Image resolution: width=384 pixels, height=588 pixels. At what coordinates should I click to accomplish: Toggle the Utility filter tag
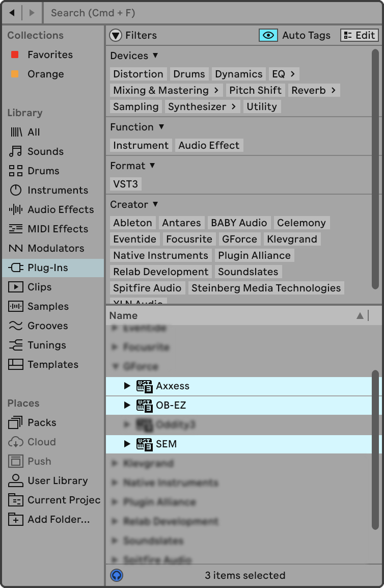click(262, 106)
